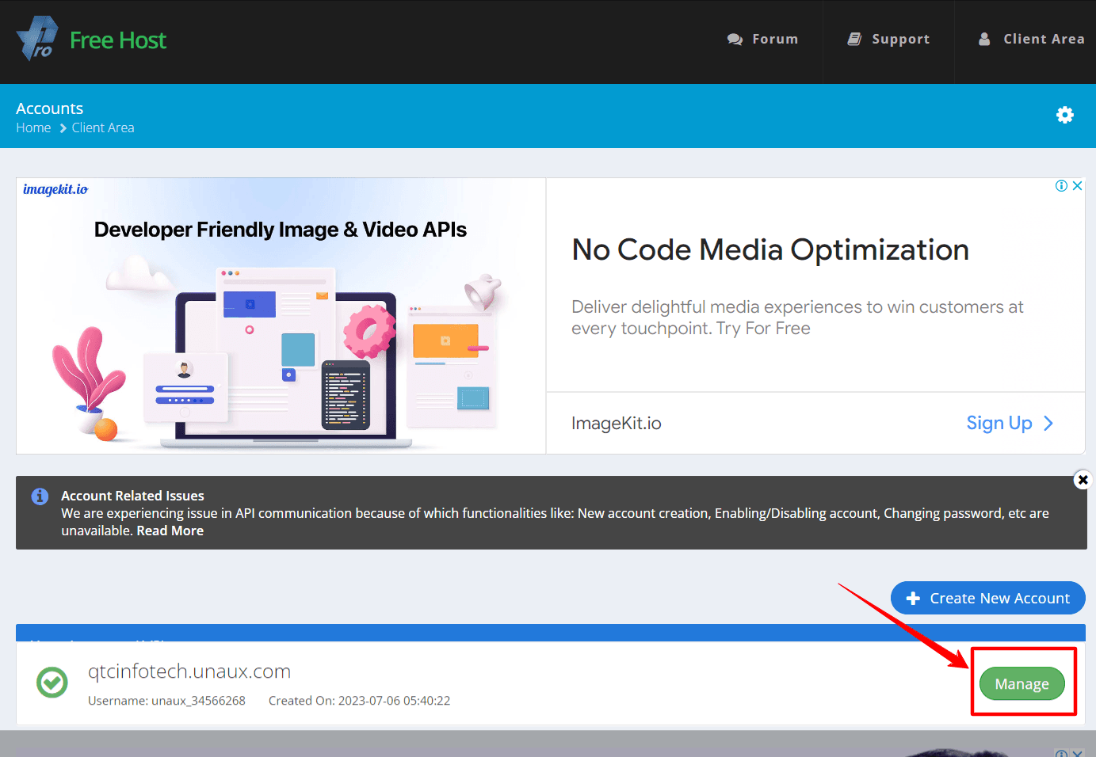Click the Sign Up ad link
The height and width of the screenshot is (757, 1096).
[x=1010, y=423]
